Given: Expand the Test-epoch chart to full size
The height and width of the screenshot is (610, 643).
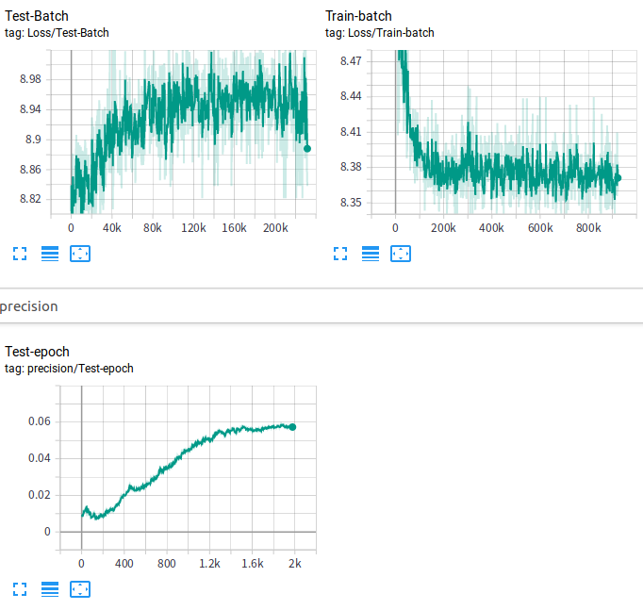Looking at the screenshot, I should click(20, 589).
